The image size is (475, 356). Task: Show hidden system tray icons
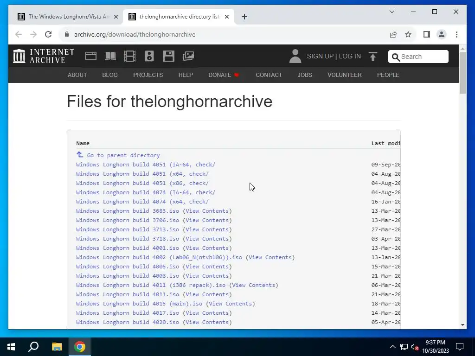(x=392, y=347)
